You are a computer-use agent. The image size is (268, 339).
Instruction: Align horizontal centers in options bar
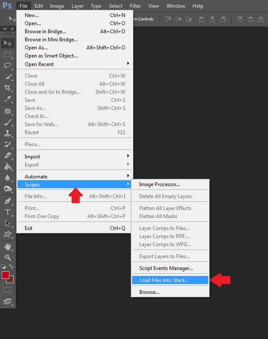click(x=213, y=19)
